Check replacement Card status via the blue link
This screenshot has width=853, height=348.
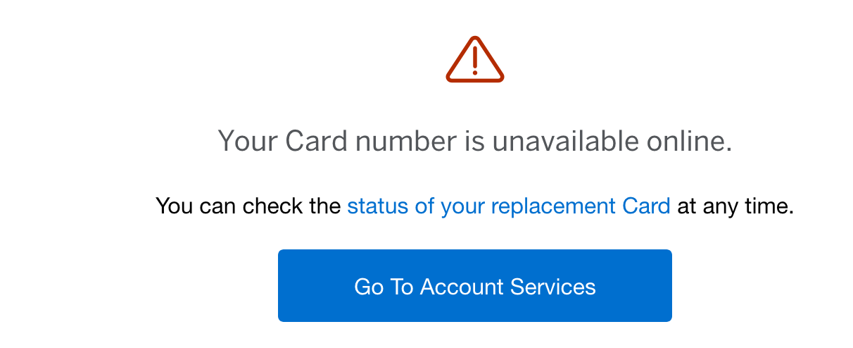pos(508,206)
